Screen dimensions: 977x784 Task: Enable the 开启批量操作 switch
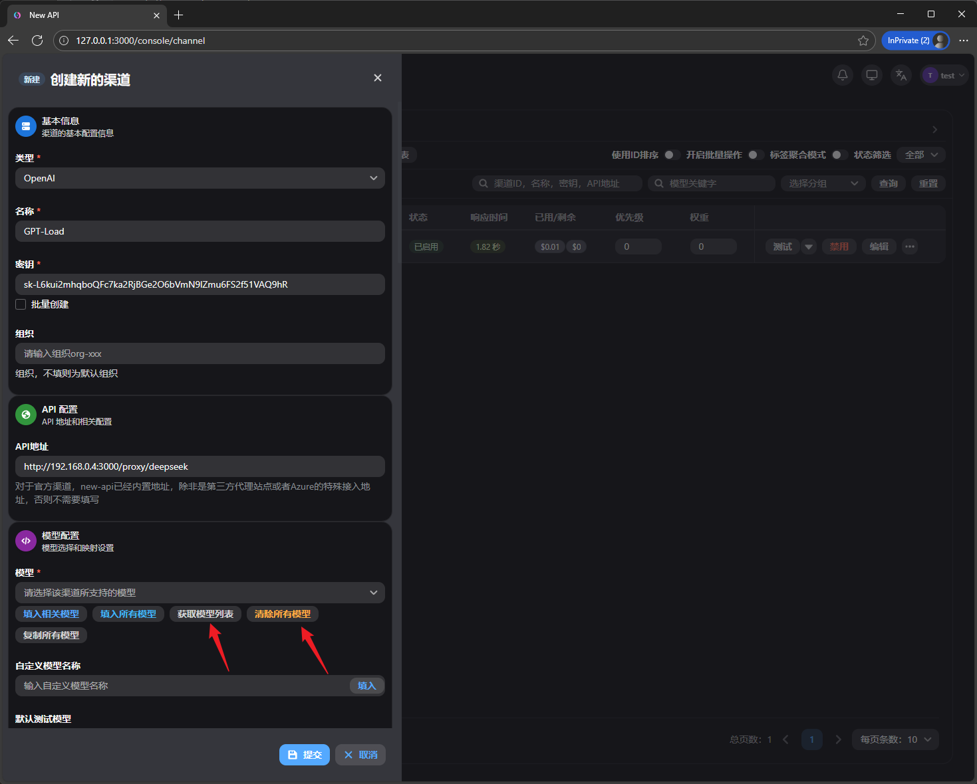tap(756, 155)
